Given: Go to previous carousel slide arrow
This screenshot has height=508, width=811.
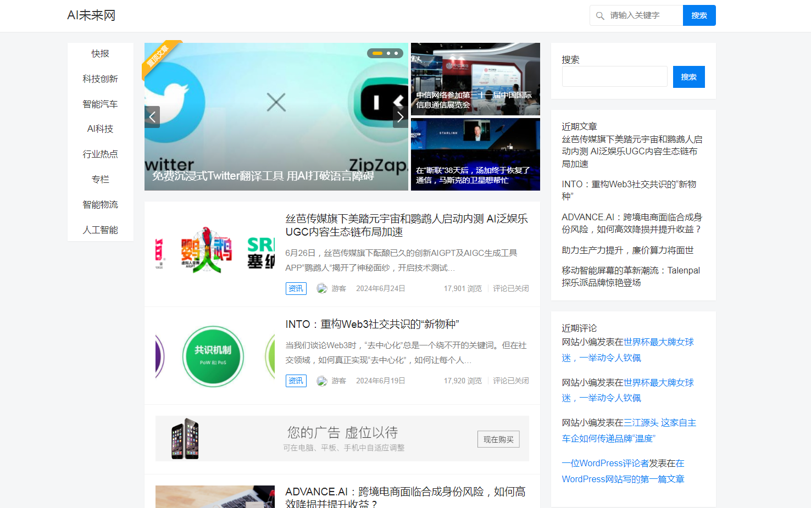Looking at the screenshot, I should [152, 117].
